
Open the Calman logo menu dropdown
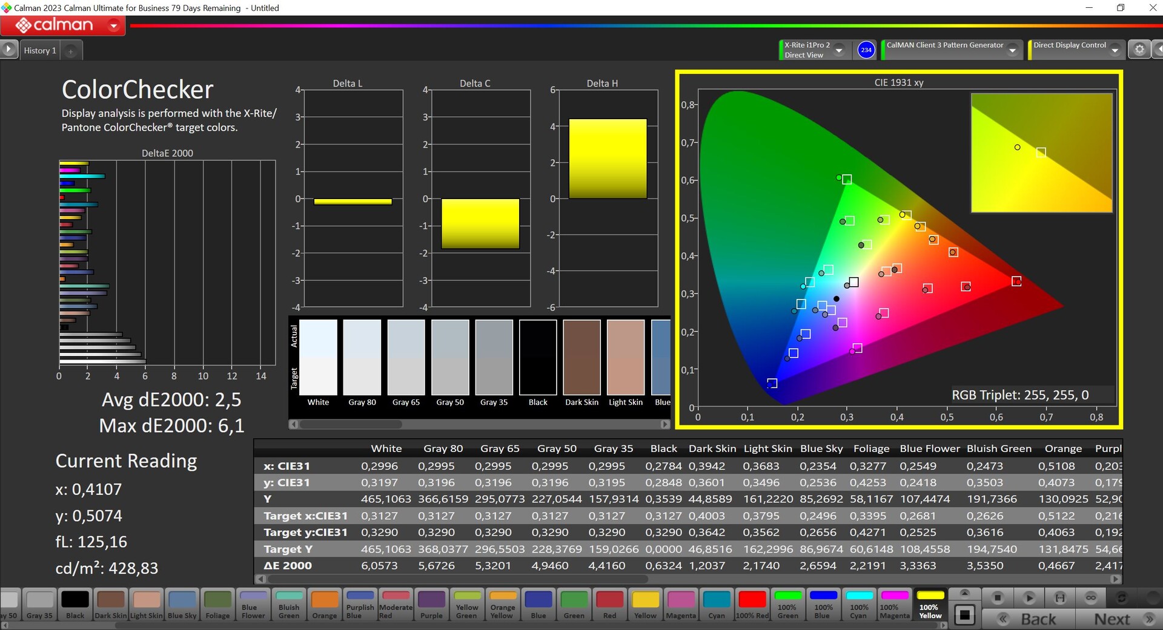click(113, 25)
